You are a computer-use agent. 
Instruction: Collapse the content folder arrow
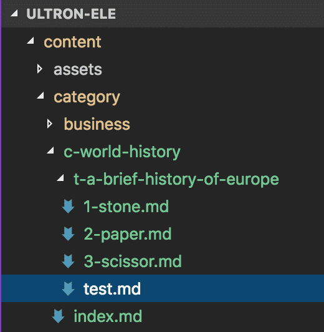coord(31,41)
